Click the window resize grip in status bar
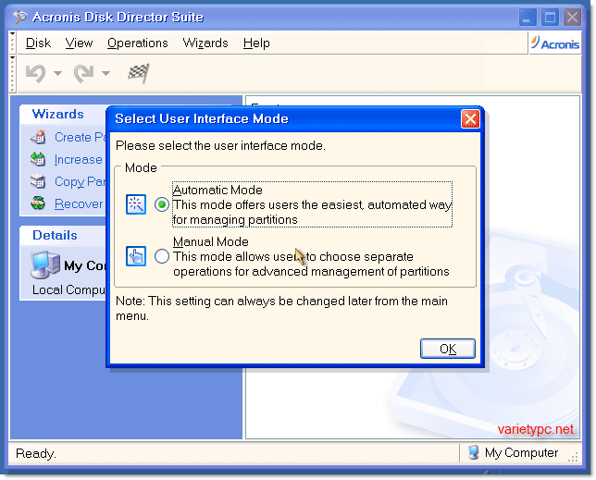This screenshot has width=596, height=480. pos(573,457)
